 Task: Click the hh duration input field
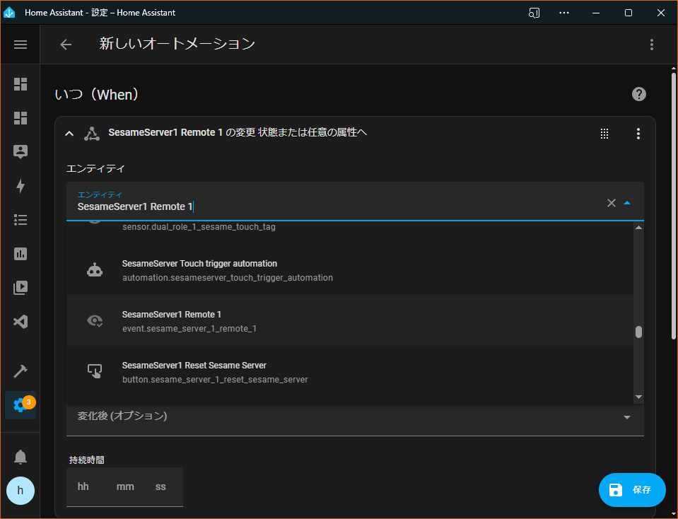[x=83, y=487]
